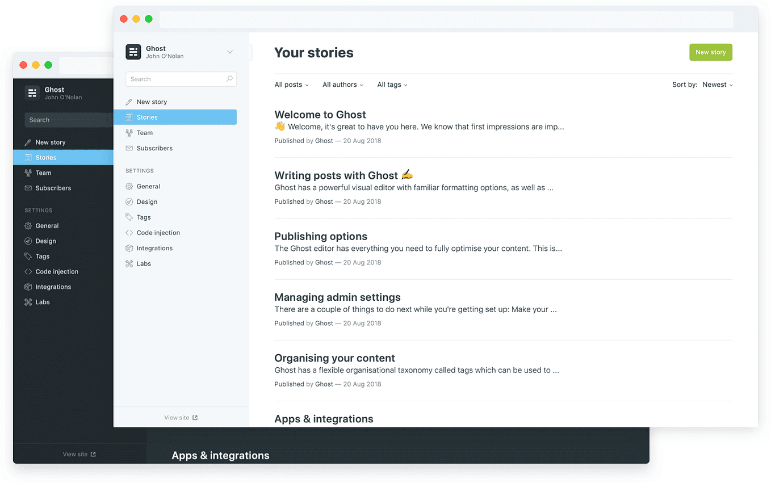Click the Ghost logo at sidebar top
Image resolution: width=771 pixels, height=483 pixels.
coord(133,52)
